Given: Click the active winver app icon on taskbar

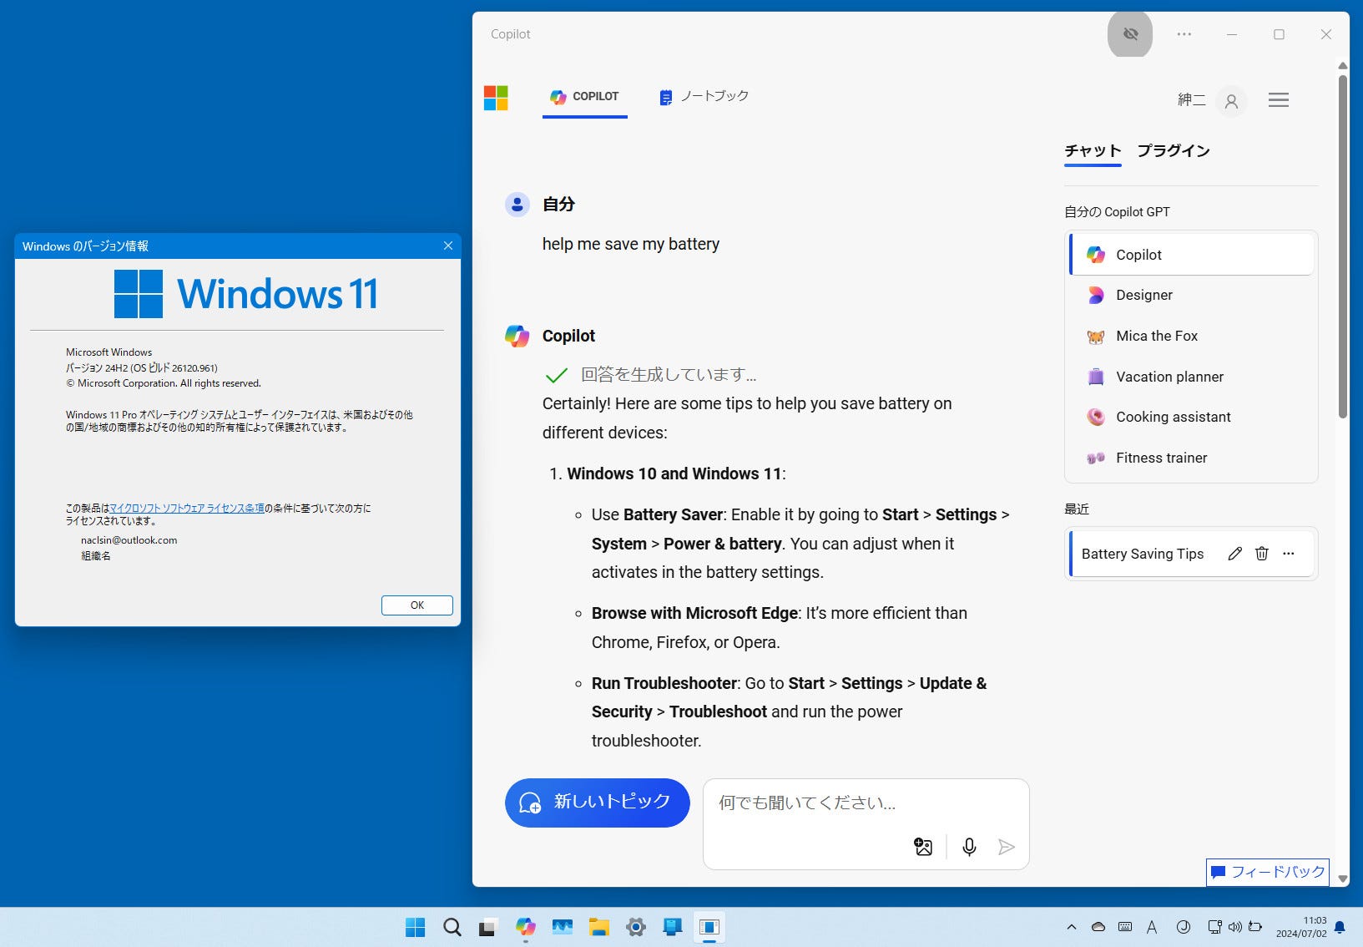Looking at the screenshot, I should click(x=709, y=927).
